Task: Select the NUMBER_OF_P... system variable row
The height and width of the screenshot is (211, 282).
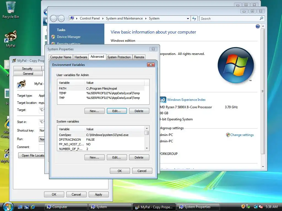Action: point(101,149)
